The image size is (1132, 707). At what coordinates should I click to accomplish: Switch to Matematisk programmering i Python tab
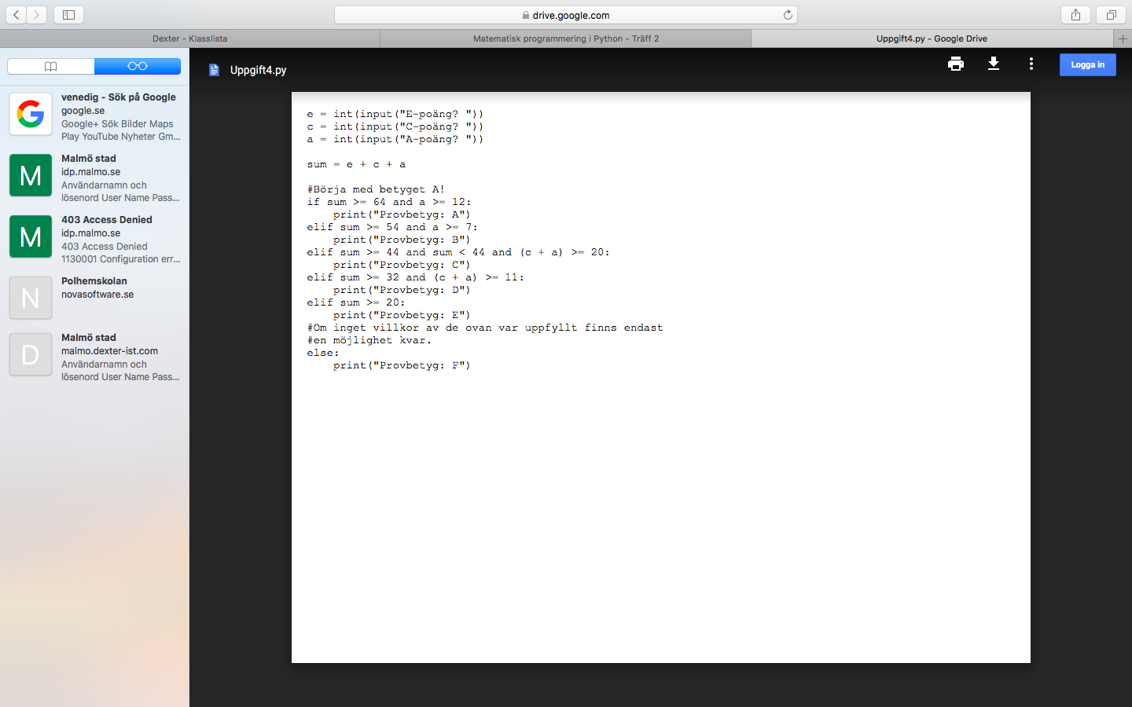click(x=565, y=38)
